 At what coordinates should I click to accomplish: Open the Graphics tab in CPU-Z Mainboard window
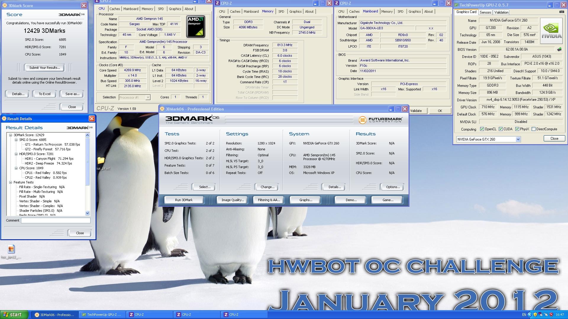click(414, 12)
